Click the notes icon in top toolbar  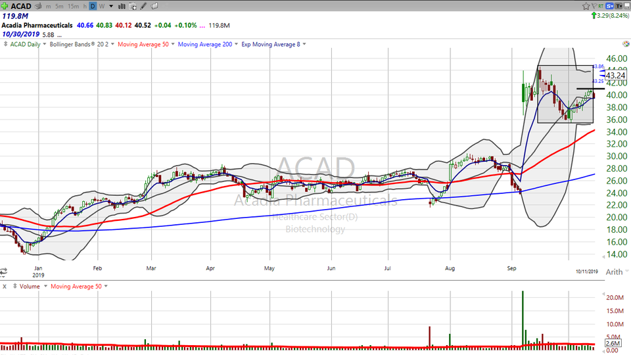(x=154, y=6)
